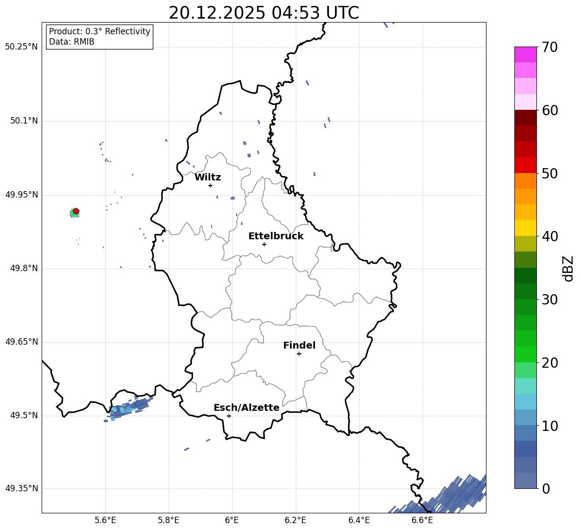Click the Wiltz city label
This screenshot has width=580, height=530.
[208, 177]
